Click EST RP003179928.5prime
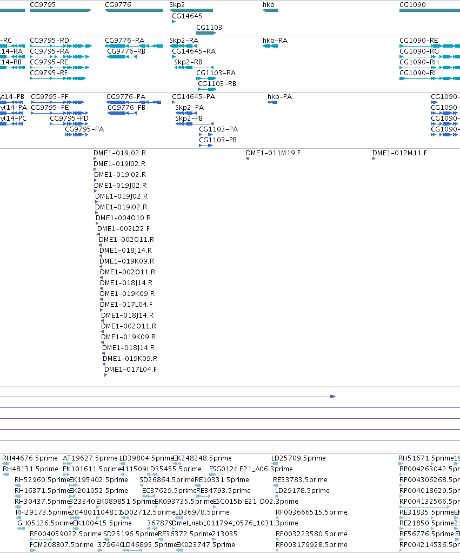460x553 pixels. point(311,545)
